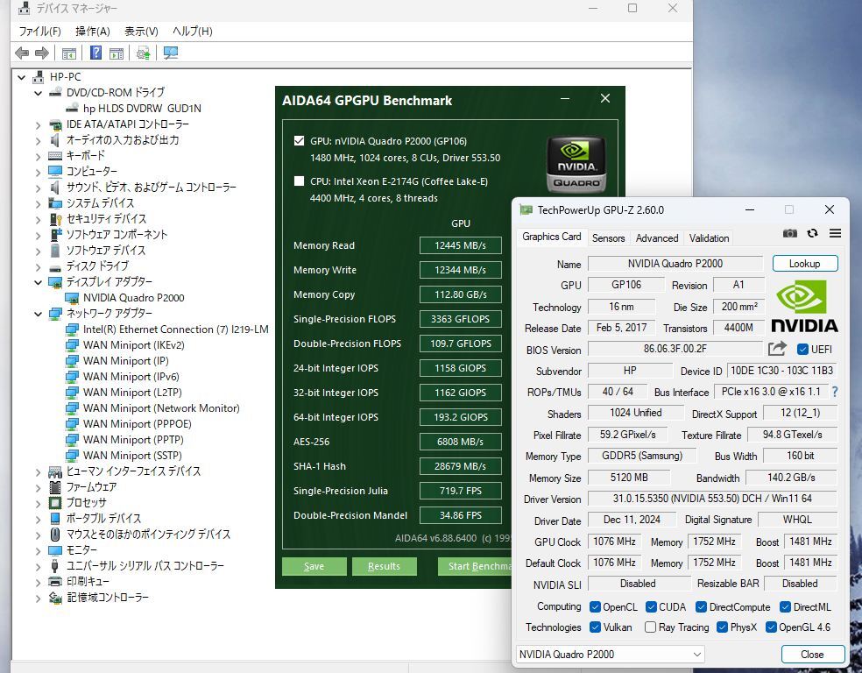This screenshot has height=673, width=862.
Task: Click the Results button in AIDA64
Action: 384,566
